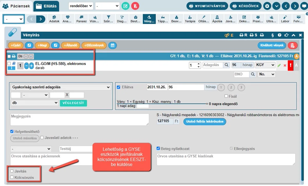Open the Szűrés funnel section

pyautogui.click(x=108, y=19)
